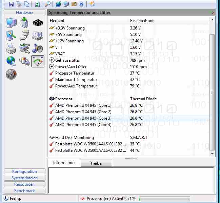This screenshot has height=203, width=220.
Task: Close the Spannung, Temperatur und Lüfter panel
Action: coord(213,13)
